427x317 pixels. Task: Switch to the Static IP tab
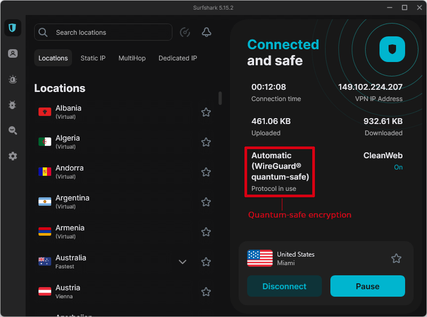[x=93, y=58]
